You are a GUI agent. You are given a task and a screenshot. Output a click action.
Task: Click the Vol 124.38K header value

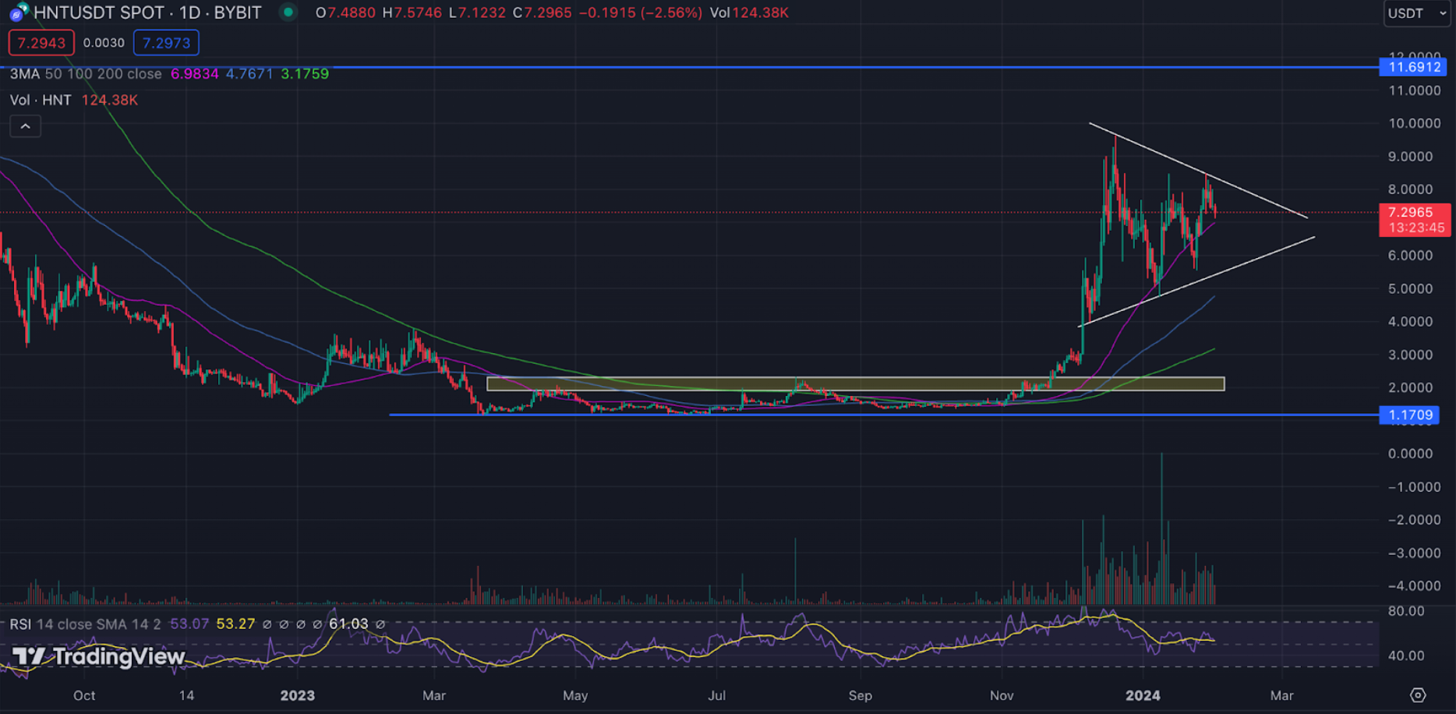(x=749, y=12)
